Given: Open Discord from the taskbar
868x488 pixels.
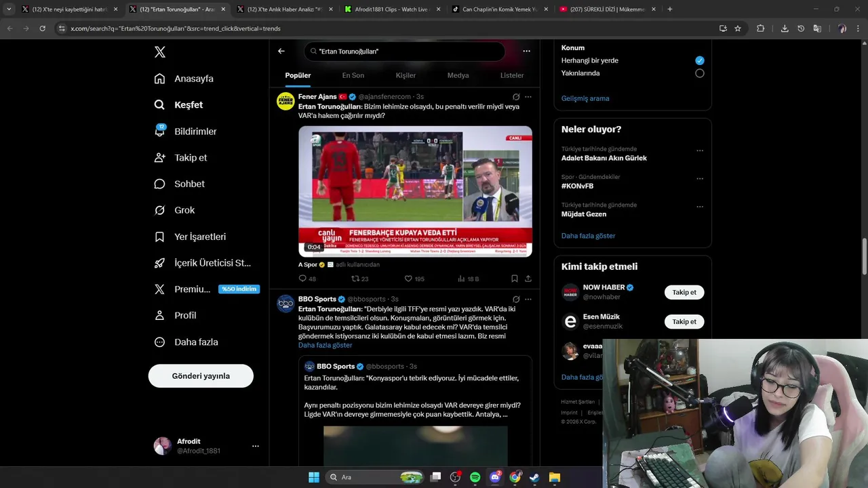Looking at the screenshot, I should [x=495, y=477].
